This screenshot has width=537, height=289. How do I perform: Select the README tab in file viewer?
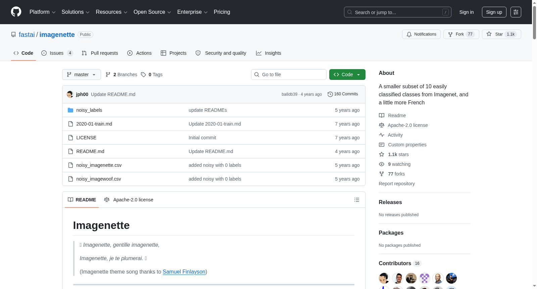82,200
